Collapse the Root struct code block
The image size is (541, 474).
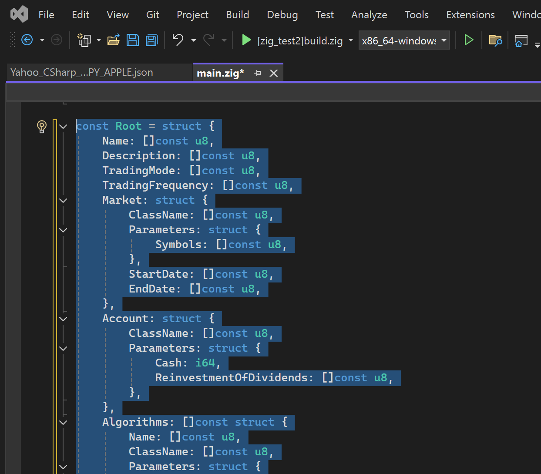click(64, 127)
